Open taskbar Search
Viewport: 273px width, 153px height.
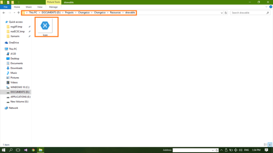pos(11,150)
